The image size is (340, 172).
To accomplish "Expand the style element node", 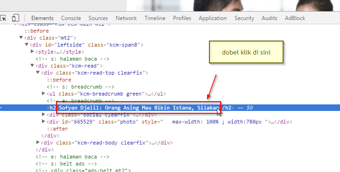I will click(32, 52).
